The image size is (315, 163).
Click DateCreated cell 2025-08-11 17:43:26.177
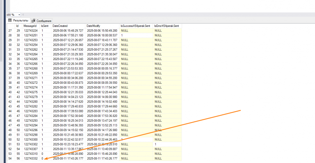point(68,159)
